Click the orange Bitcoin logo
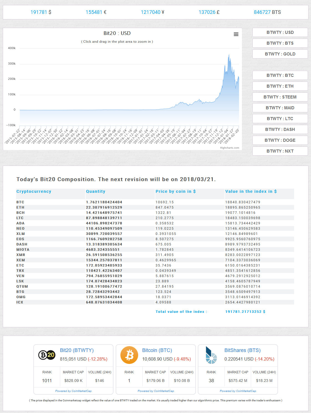The height and width of the screenshot is (413, 311). [129, 355]
